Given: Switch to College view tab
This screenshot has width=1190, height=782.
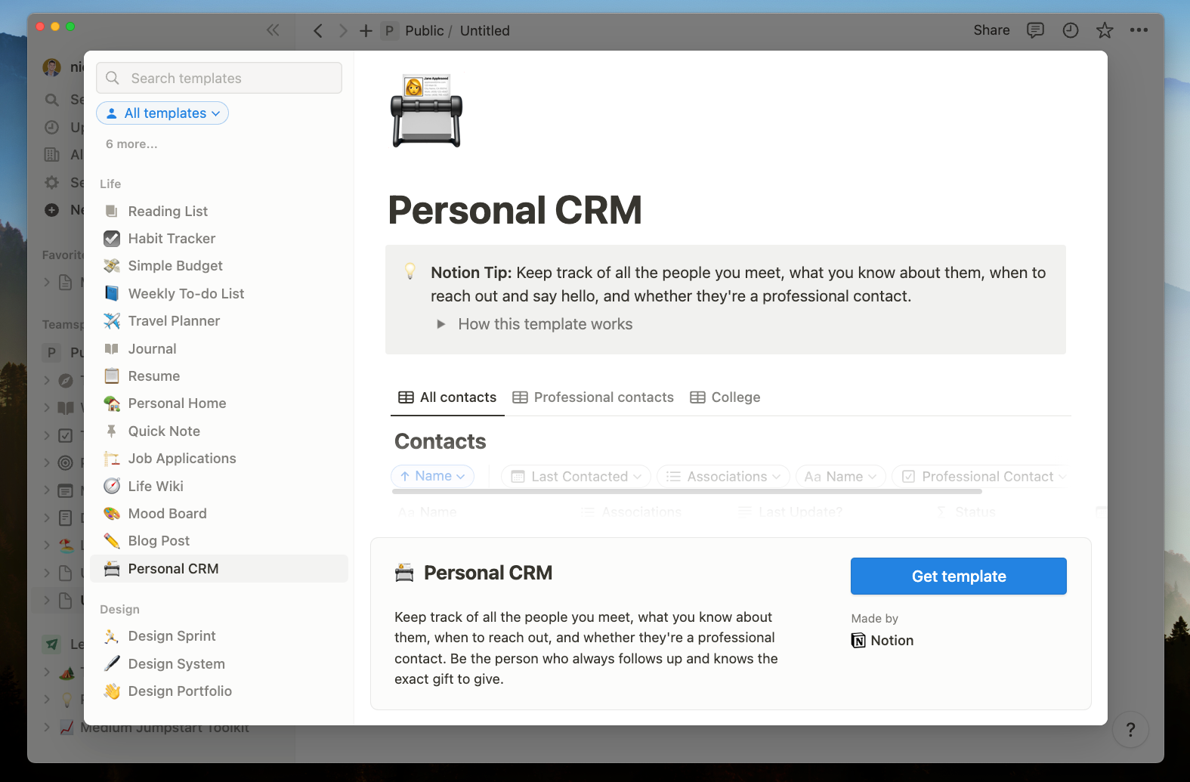Looking at the screenshot, I should [725, 397].
